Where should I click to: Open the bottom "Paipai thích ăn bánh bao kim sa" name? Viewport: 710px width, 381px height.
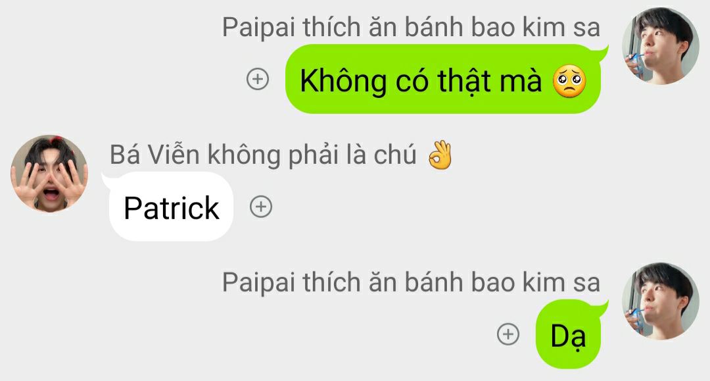coord(411,282)
